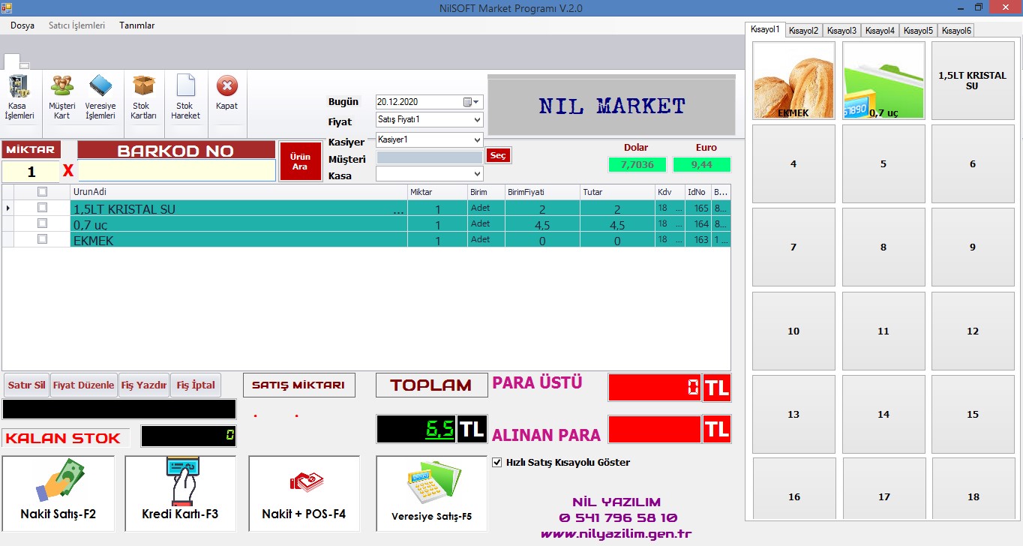Uncheck Hızlı Satış Kısayolu Göster
This screenshot has height=546, width=1023.
coord(496,463)
